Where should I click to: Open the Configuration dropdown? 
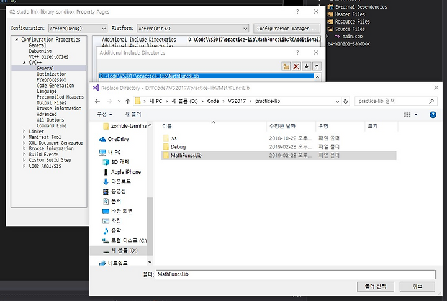coord(78,28)
